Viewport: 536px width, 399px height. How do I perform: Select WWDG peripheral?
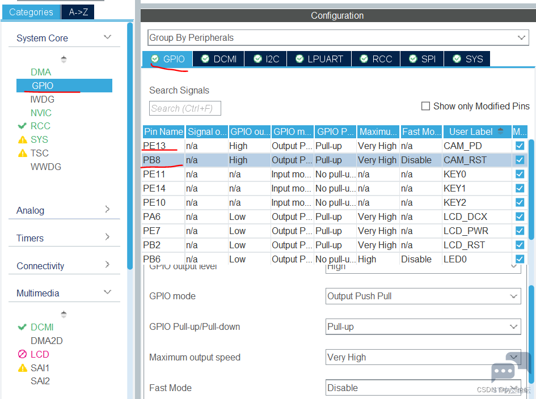point(46,167)
